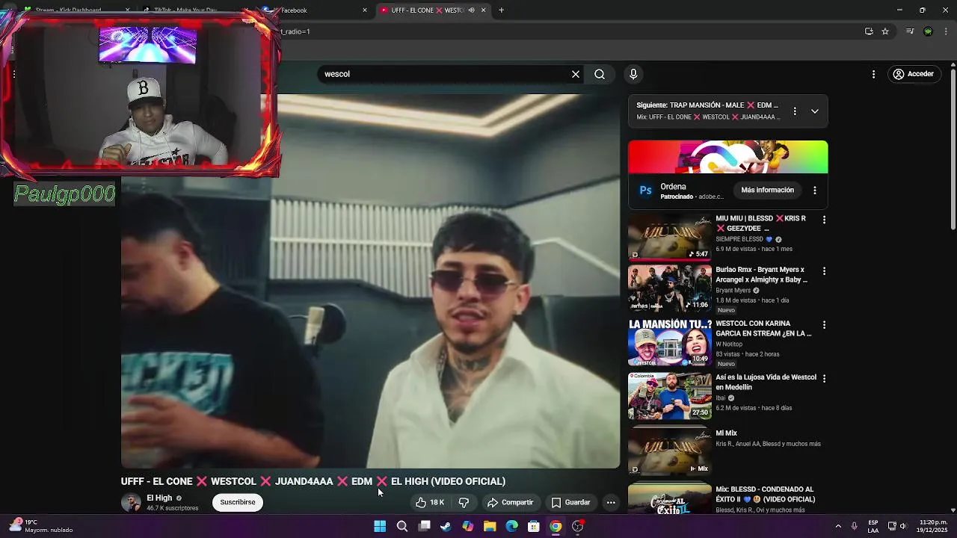
Task: Click the microphone tray icon
Action: coord(854,527)
